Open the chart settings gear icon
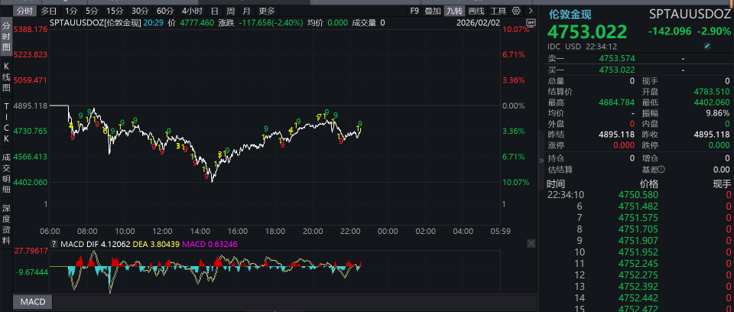 [516, 11]
